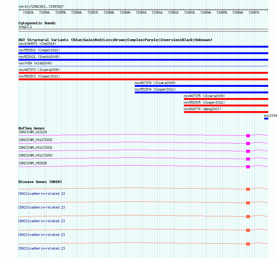Image resolution: width=277 pixels, height=258 pixels.
Task: Click the blue bar under nsv551502
Action: coord(143,53)
